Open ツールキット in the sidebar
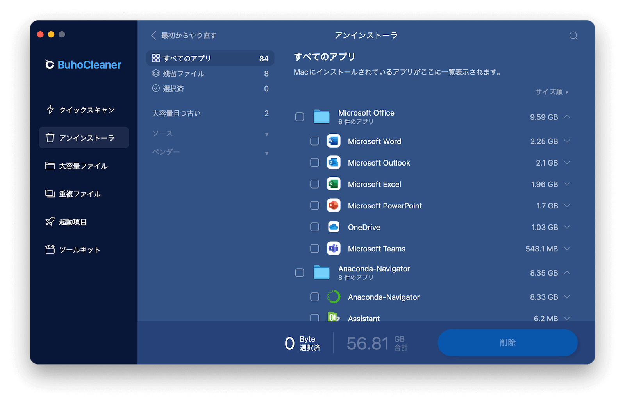This screenshot has width=625, height=404. coord(84,249)
